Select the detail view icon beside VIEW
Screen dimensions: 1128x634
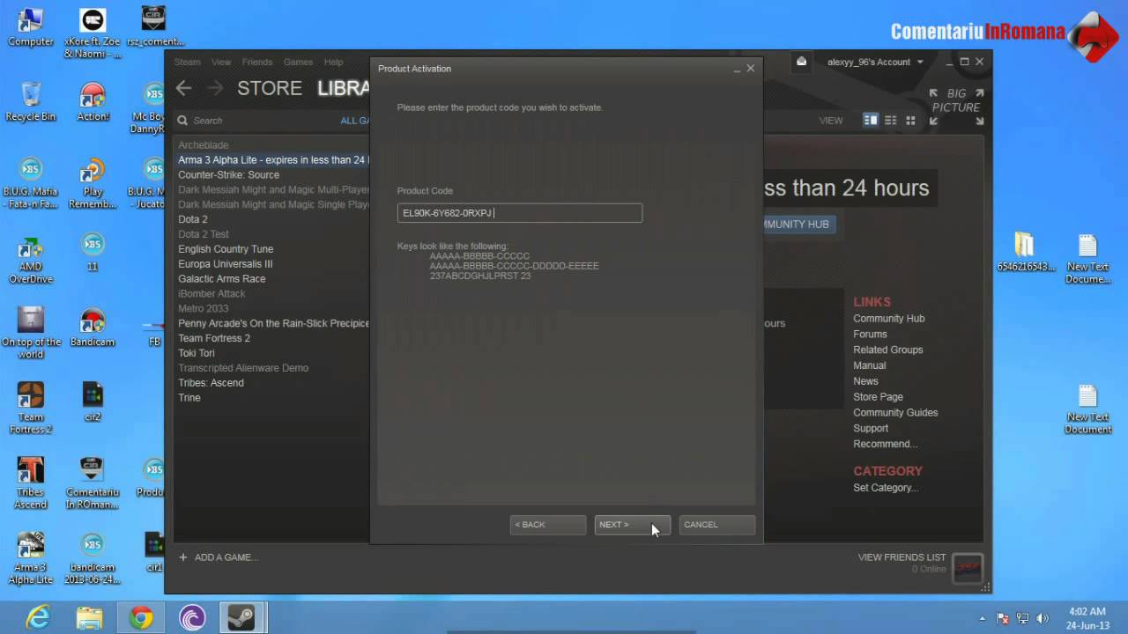coord(871,121)
